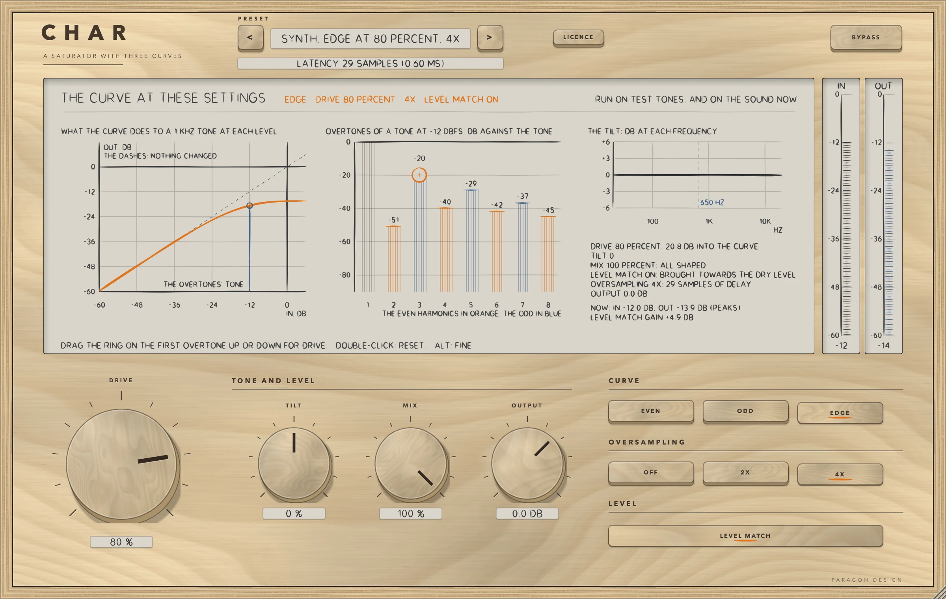The width and height of the screenshot is (946, 599).
Task: Click the Drive value field showing 80 %
Action: 121,542
